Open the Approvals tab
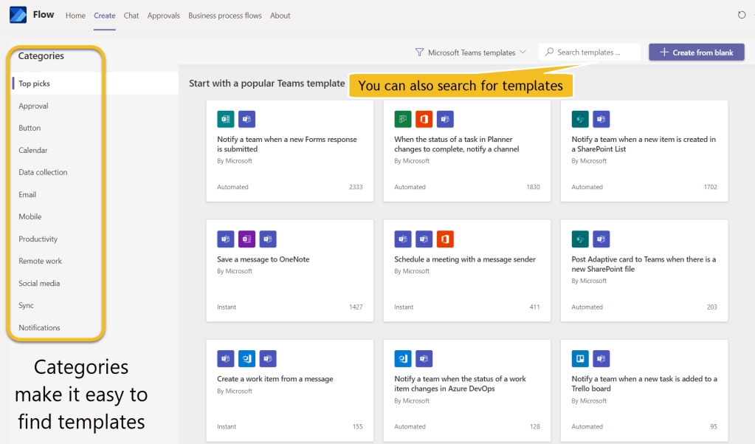The image size is (755, 444). pos(163,16)
